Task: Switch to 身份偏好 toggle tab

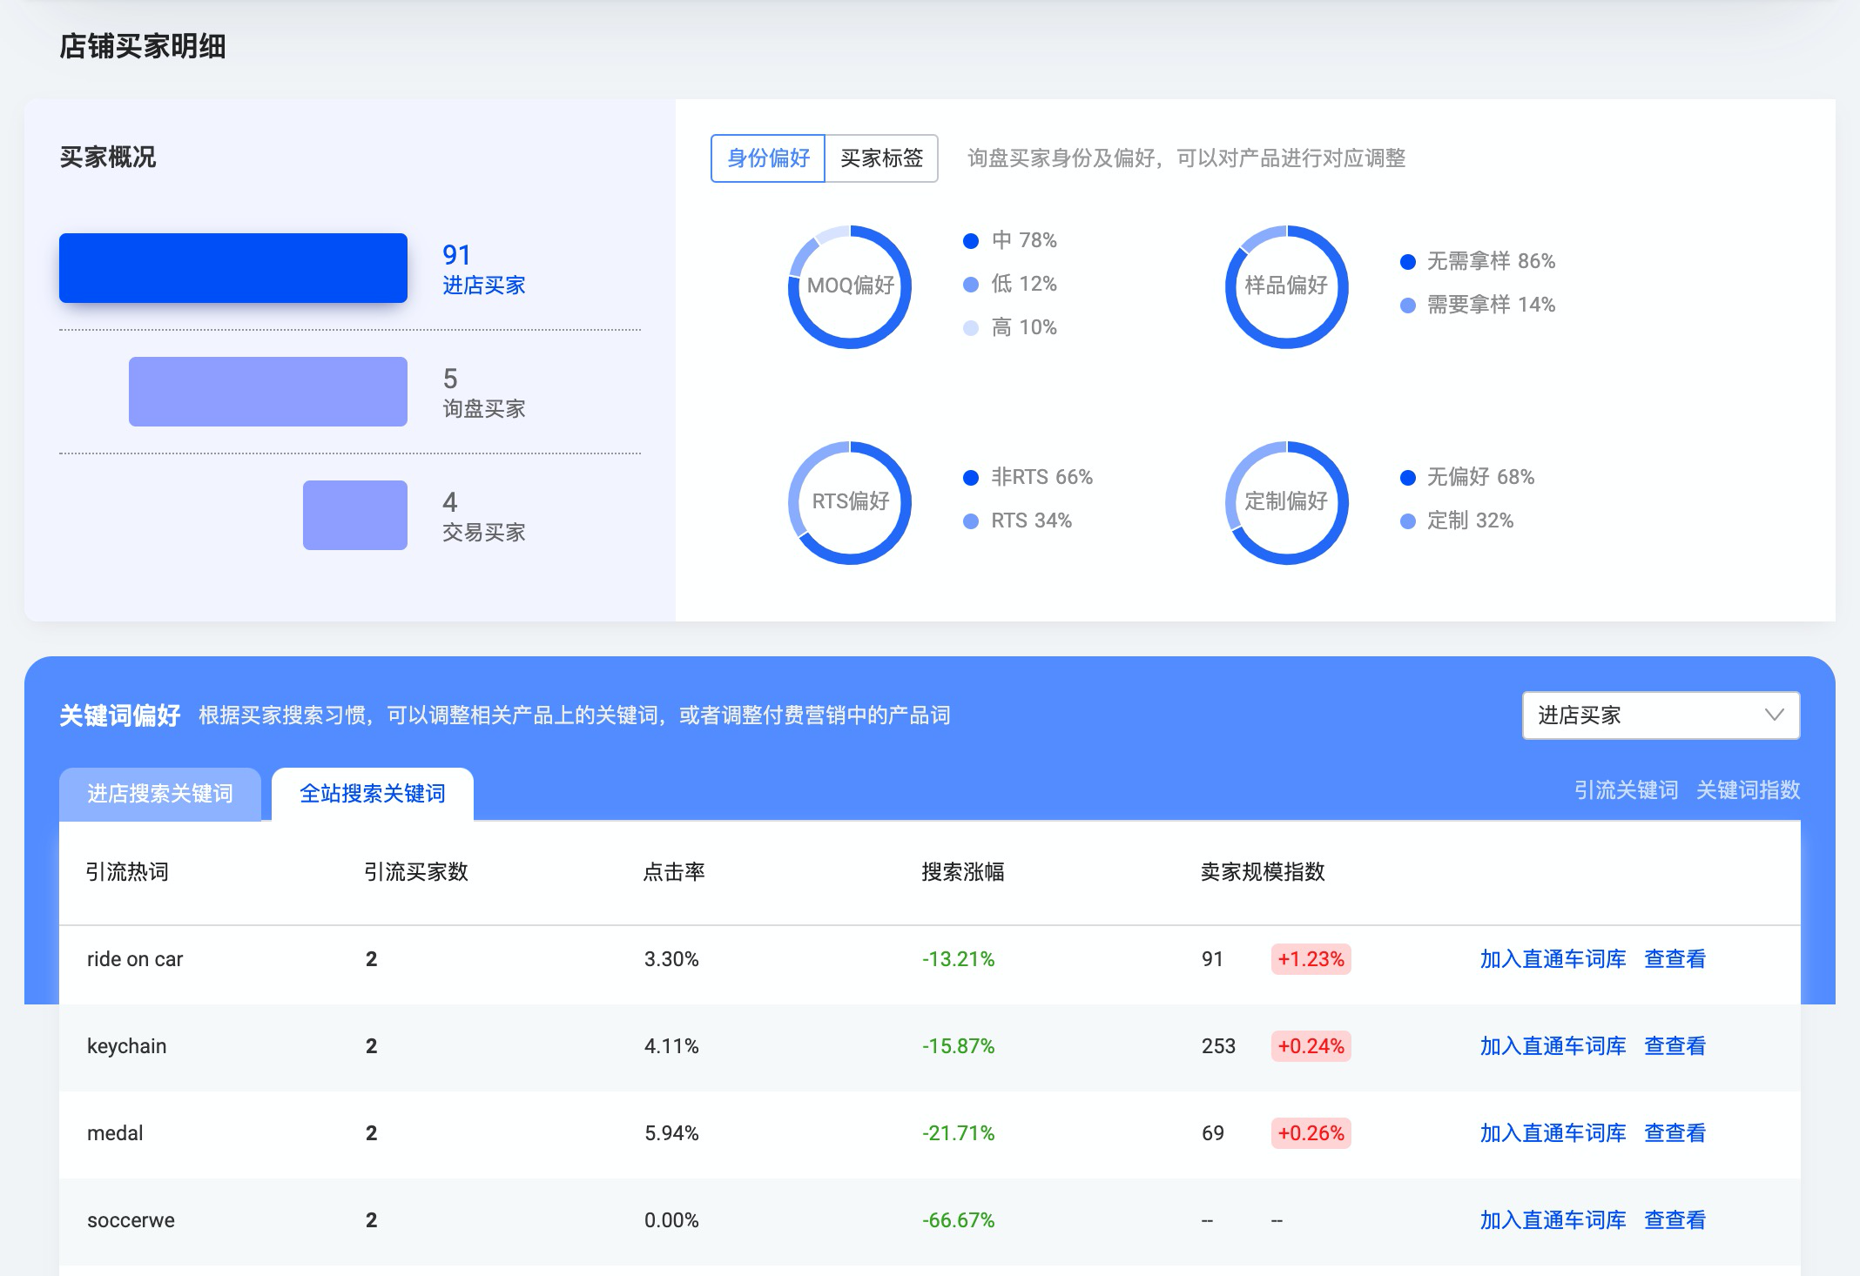Action: (768, 158)
